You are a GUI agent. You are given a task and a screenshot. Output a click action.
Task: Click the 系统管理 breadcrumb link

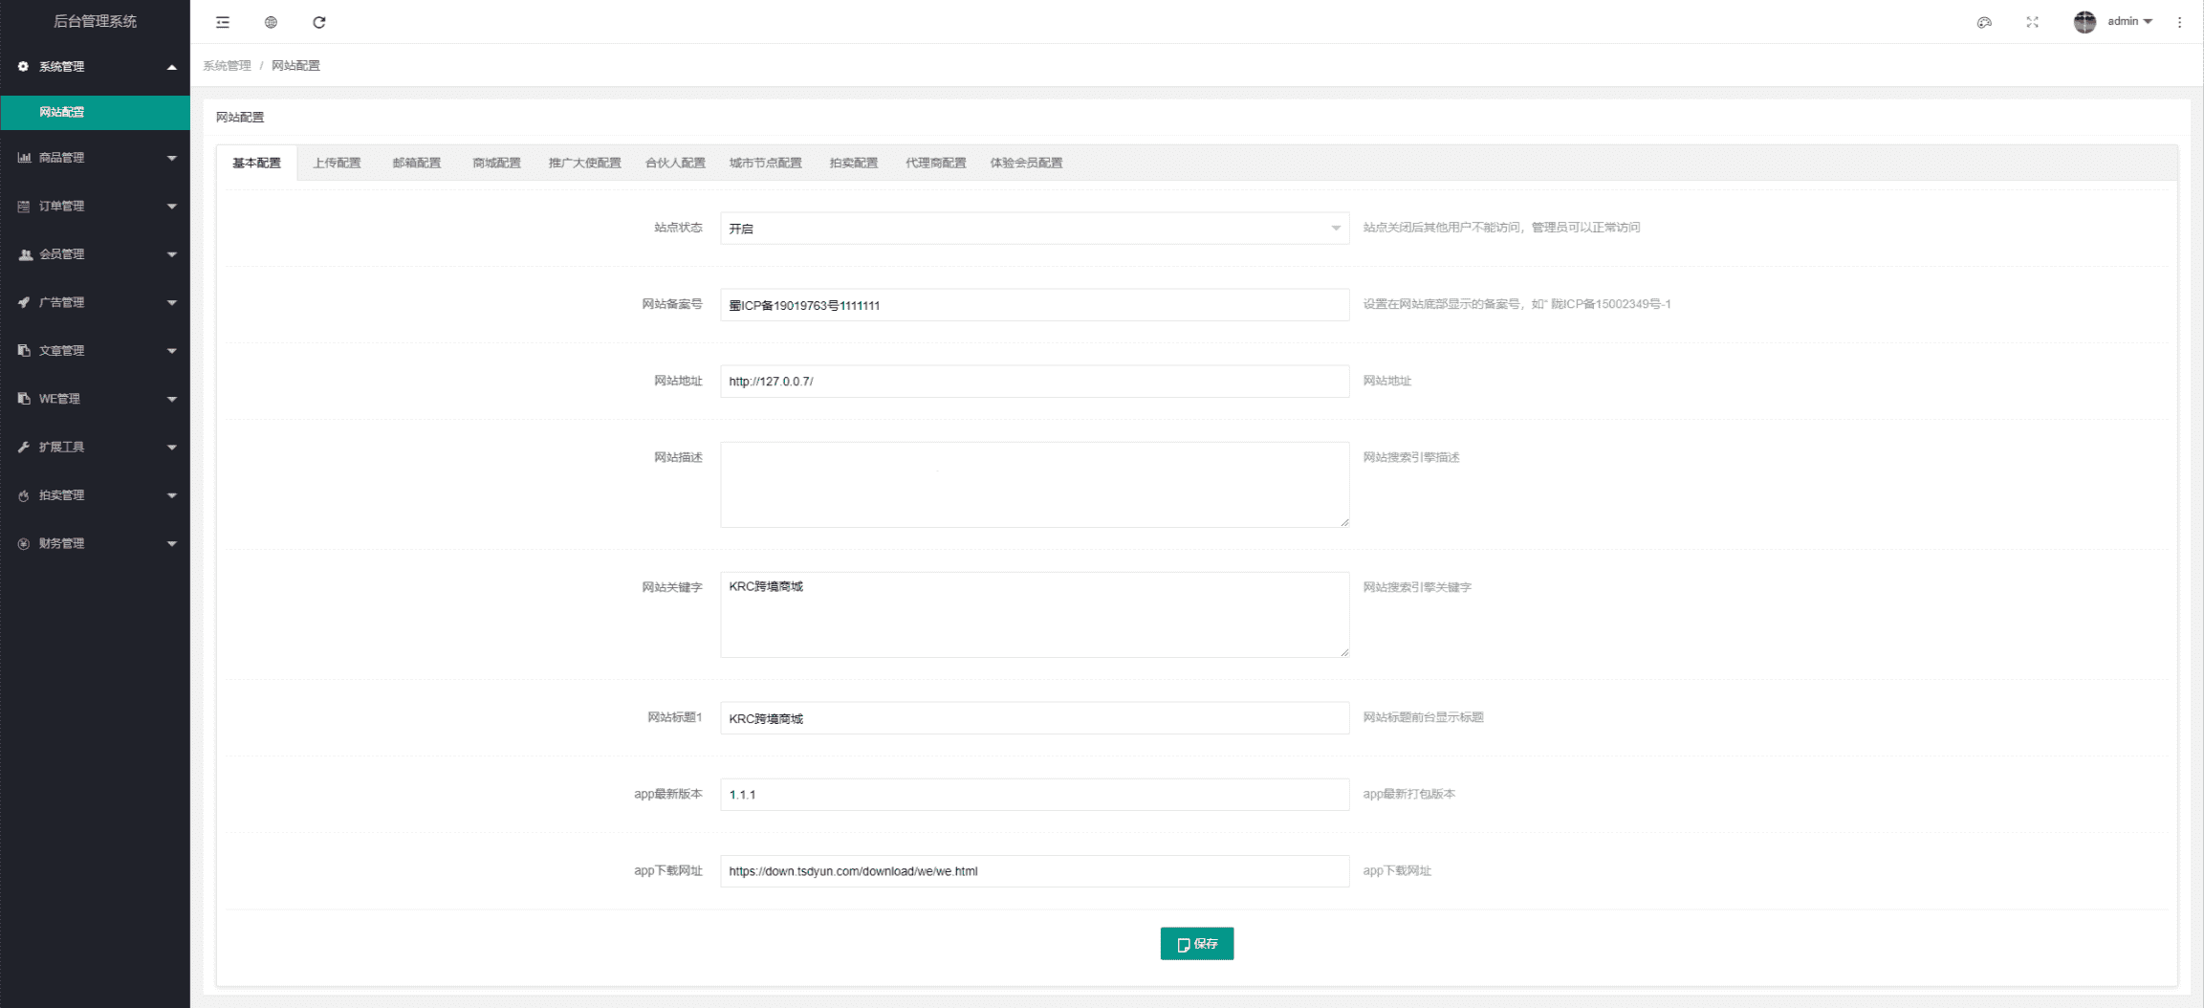pos(227,66)
